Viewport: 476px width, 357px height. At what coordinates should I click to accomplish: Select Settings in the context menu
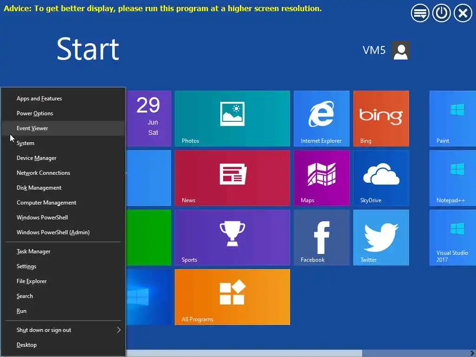coord(63,266)
